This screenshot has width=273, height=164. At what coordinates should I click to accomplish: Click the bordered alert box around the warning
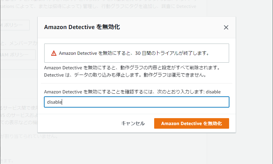click(137, 53)
